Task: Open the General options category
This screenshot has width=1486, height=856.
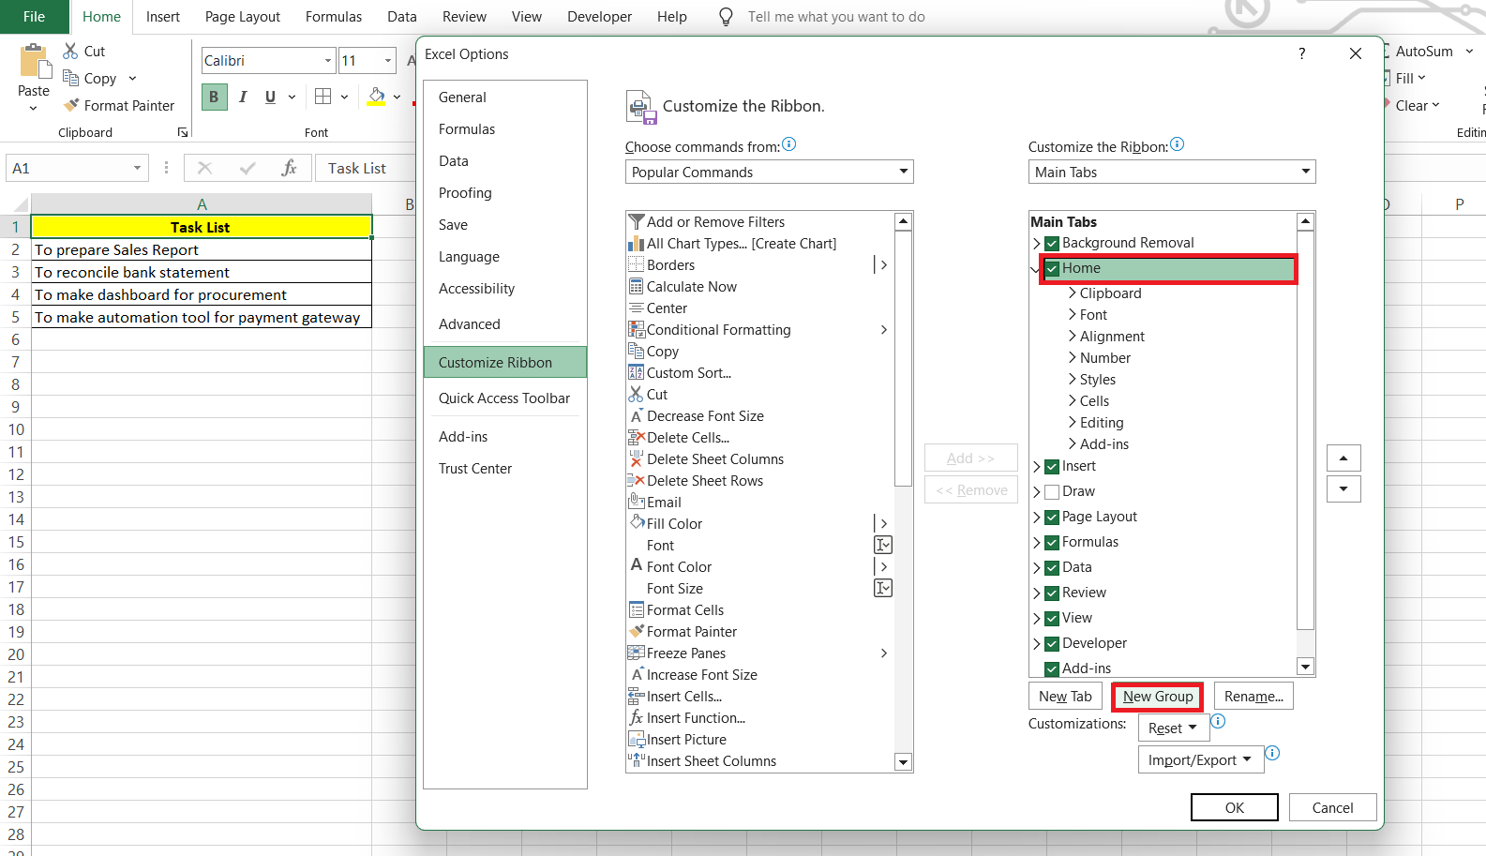Action: (505, 98)
